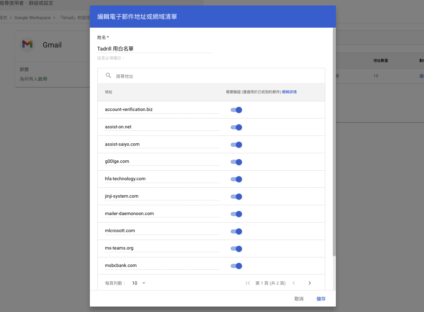Click the dialog's vertical scrollbar
424x312 pixels.
tap(334, 142)
